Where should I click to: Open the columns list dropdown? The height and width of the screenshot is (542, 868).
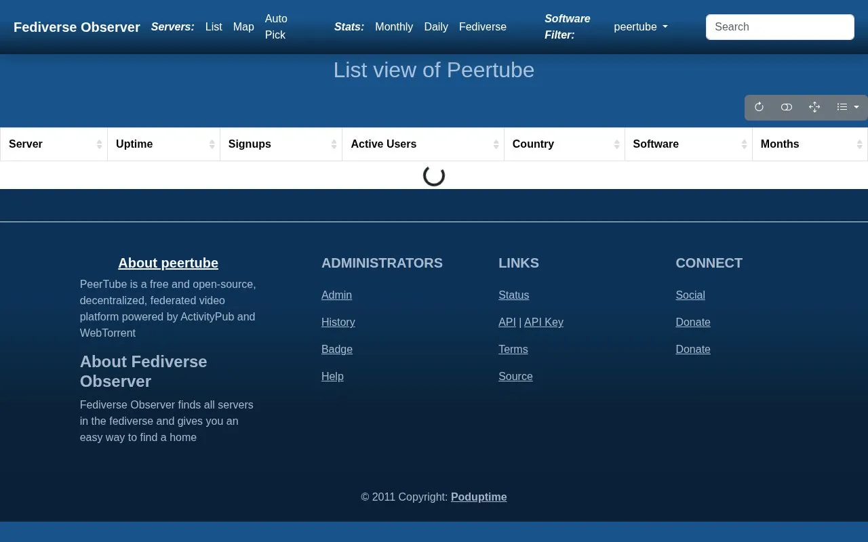[x=848, y=107]
